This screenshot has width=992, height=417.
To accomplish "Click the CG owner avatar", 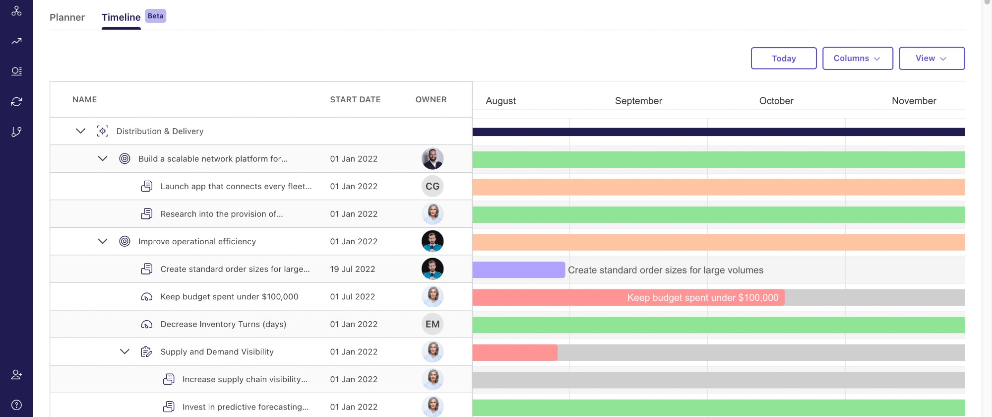I will (x=433, y=187).
